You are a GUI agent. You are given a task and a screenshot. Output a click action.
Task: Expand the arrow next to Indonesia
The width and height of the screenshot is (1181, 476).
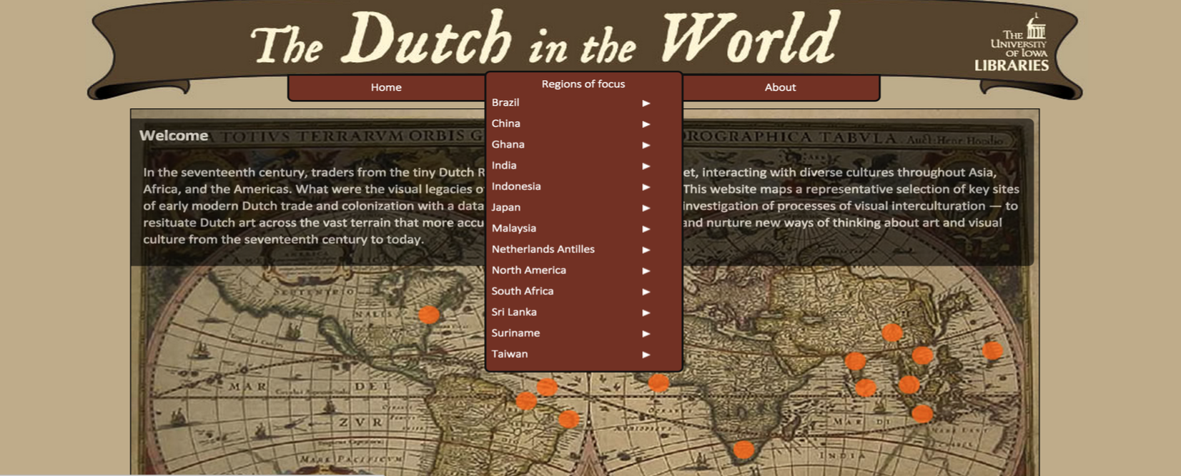pyautogui.click(x=646, y=187)
